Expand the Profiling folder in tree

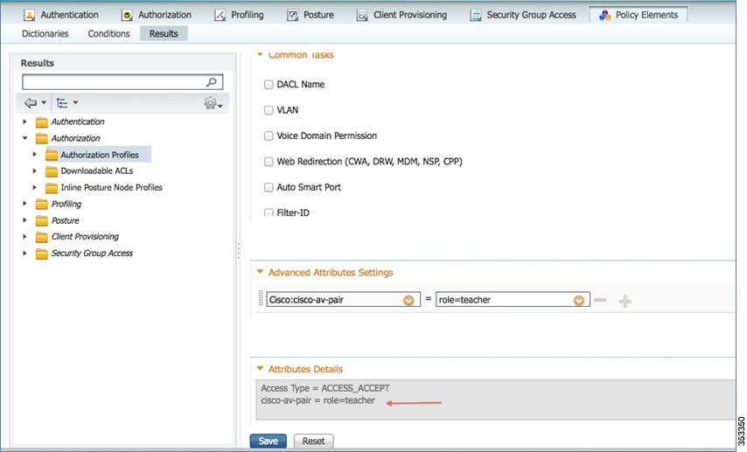24,204
